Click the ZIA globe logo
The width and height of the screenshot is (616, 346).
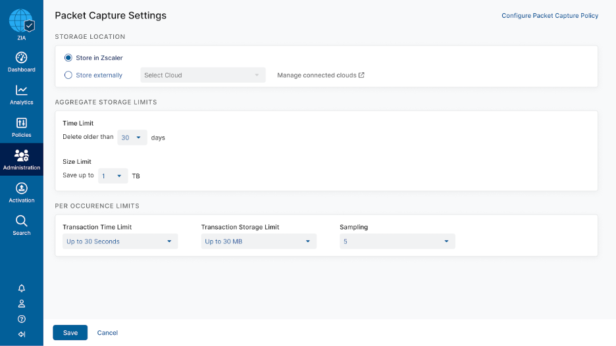click(x=21, y=21)
